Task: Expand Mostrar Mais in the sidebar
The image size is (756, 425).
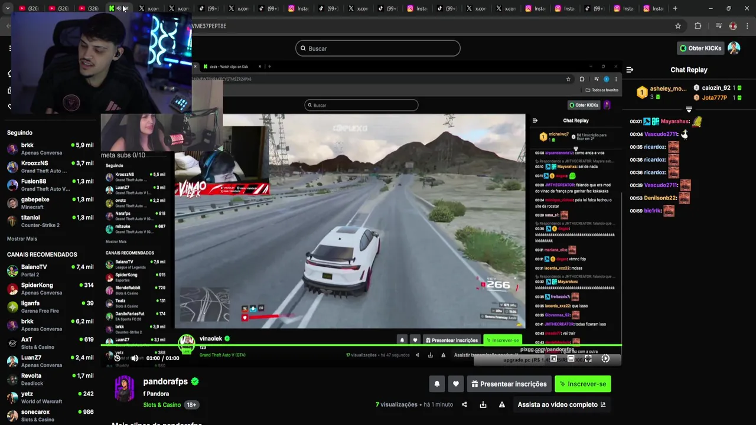Action: (x=22, y=239)
